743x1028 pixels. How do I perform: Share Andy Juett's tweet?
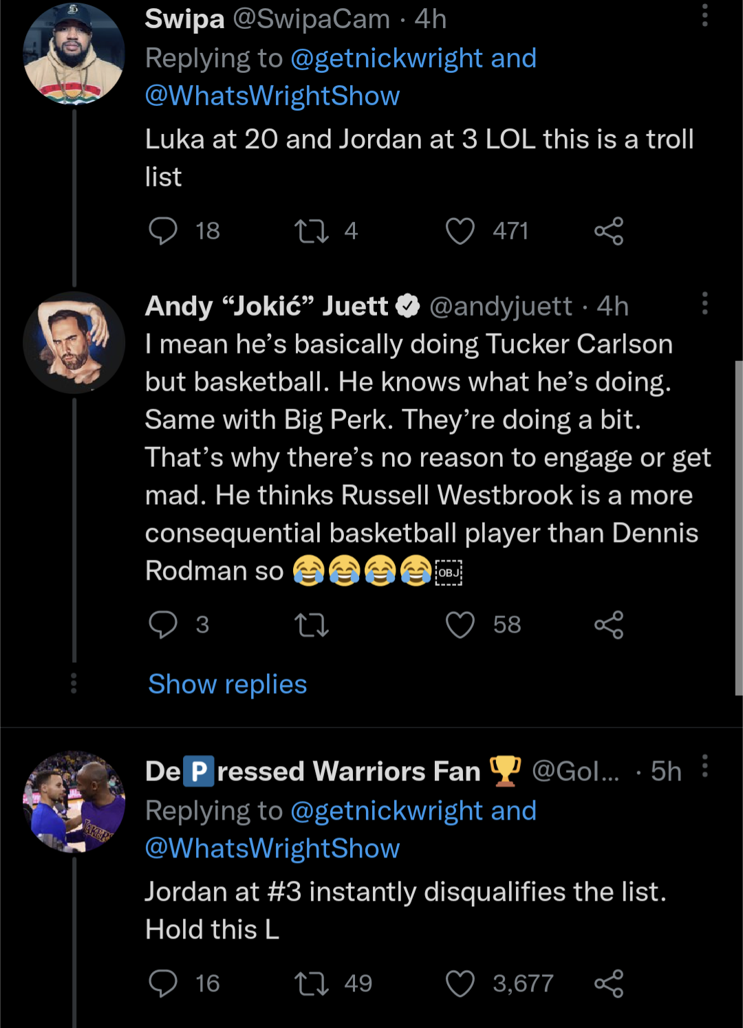tap(609, 625)
